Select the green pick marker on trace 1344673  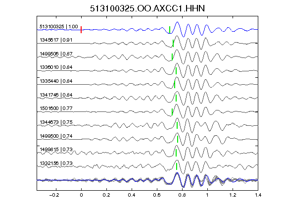point(177,125)
